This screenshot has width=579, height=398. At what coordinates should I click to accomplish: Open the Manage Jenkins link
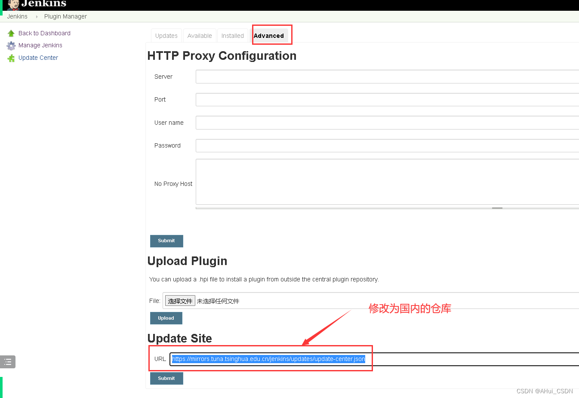tap(40, 45)
